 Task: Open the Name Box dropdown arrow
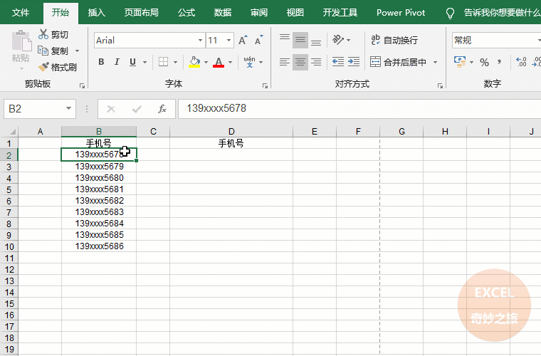[69, 109]
